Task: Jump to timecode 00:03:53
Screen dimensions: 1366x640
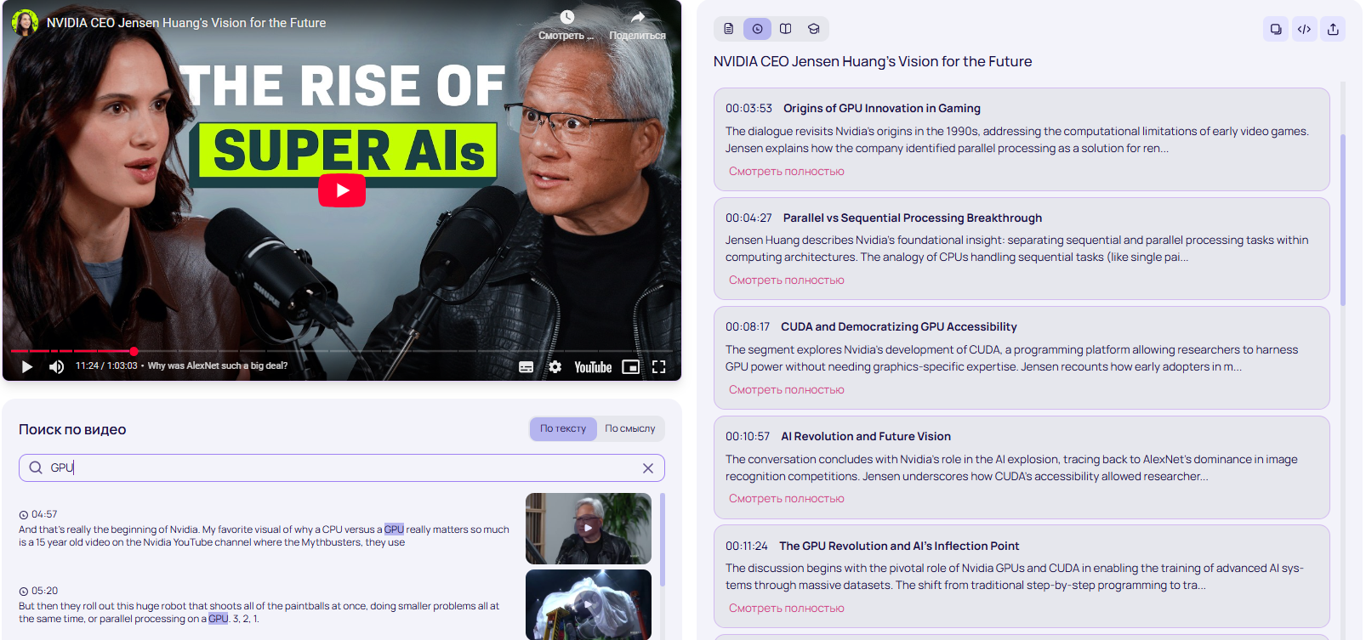Action: point(748,108)
